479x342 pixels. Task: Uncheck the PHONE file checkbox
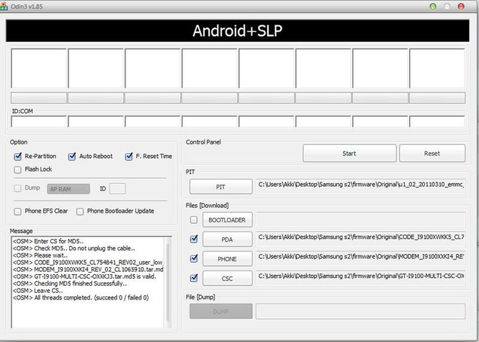pos(194,258)
